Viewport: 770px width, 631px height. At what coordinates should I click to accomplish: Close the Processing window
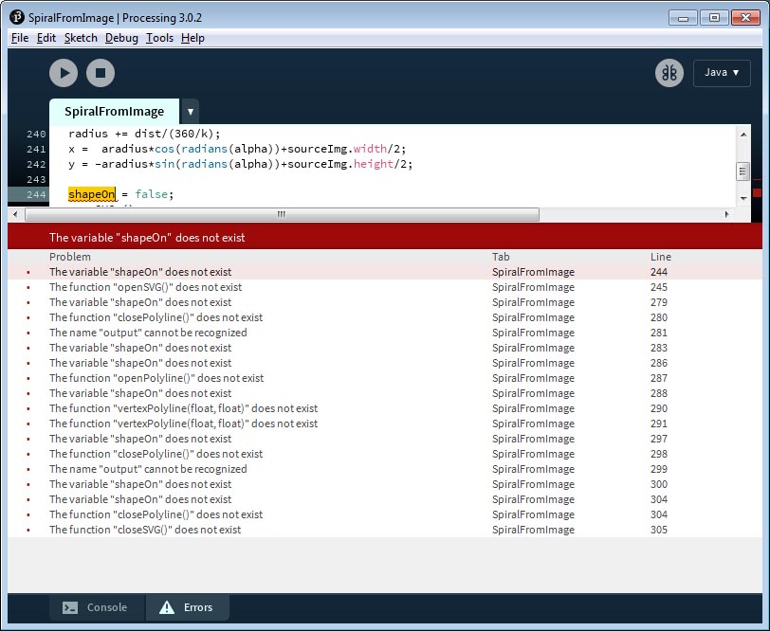click(x=745, y=18)
